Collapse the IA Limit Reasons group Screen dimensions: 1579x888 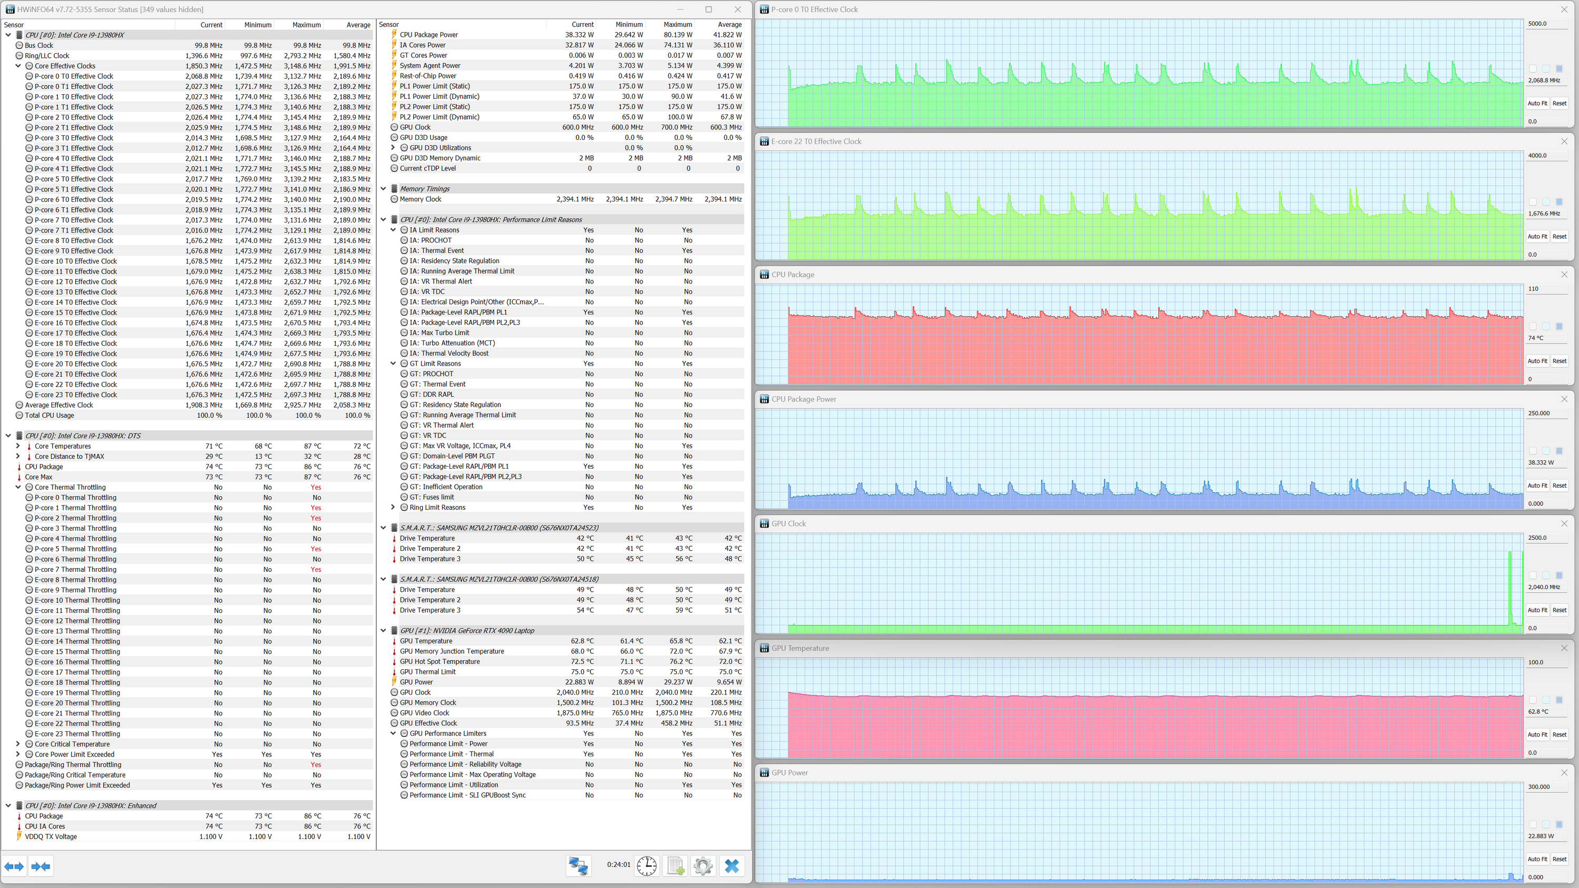pos(394,230)
